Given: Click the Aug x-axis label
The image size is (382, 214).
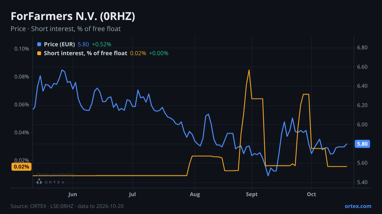Looking at the screenshot, I should 195,194.
